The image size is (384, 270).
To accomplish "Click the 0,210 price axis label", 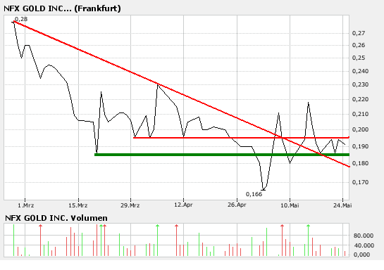I will tap(360, 114).
